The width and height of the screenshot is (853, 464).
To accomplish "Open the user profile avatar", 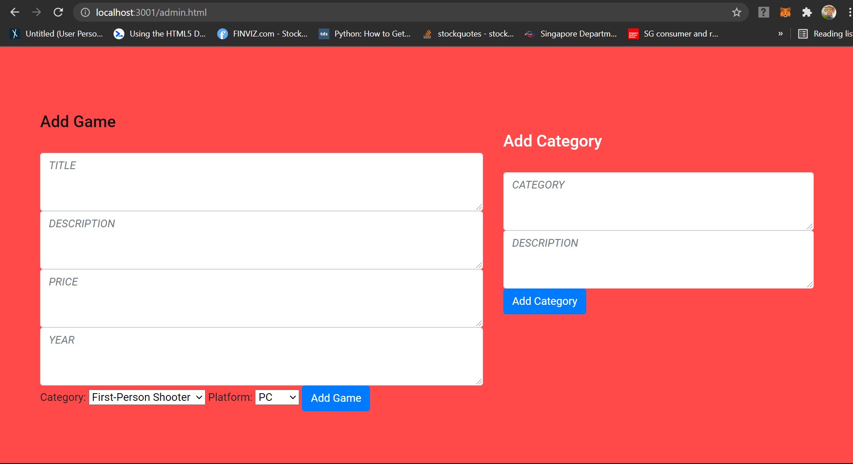I will coord(829,12).
